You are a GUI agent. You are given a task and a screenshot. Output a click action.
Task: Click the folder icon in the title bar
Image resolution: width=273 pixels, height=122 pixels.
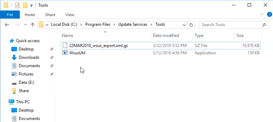click(6, 5)
